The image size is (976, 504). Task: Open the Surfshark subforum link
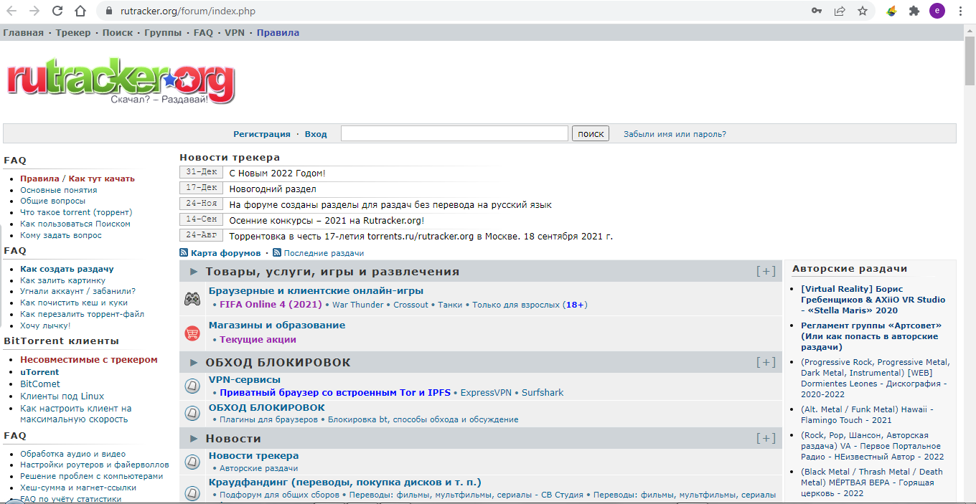[x=543, y=393]
